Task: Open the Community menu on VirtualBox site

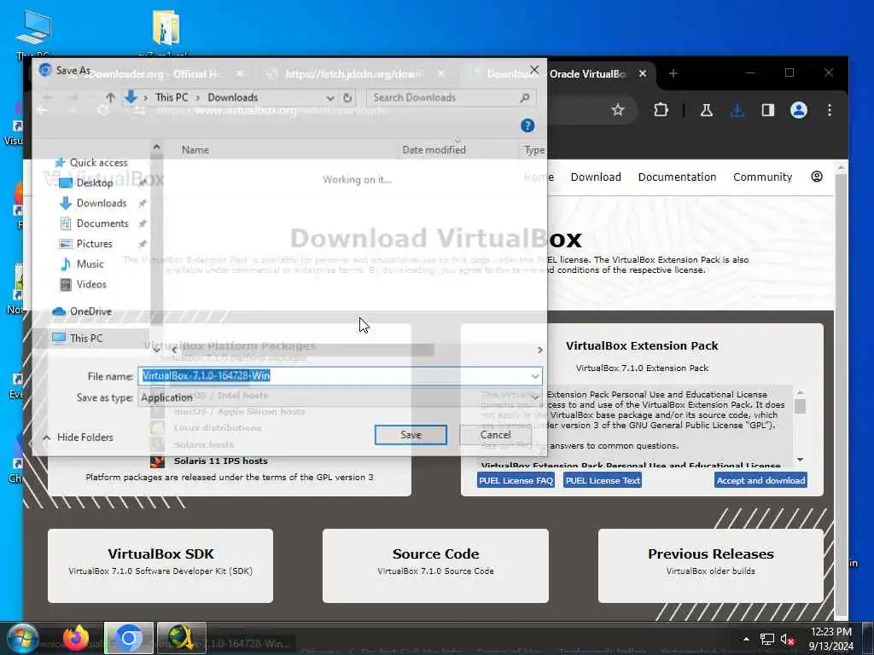Action: [x=762, y=177]
